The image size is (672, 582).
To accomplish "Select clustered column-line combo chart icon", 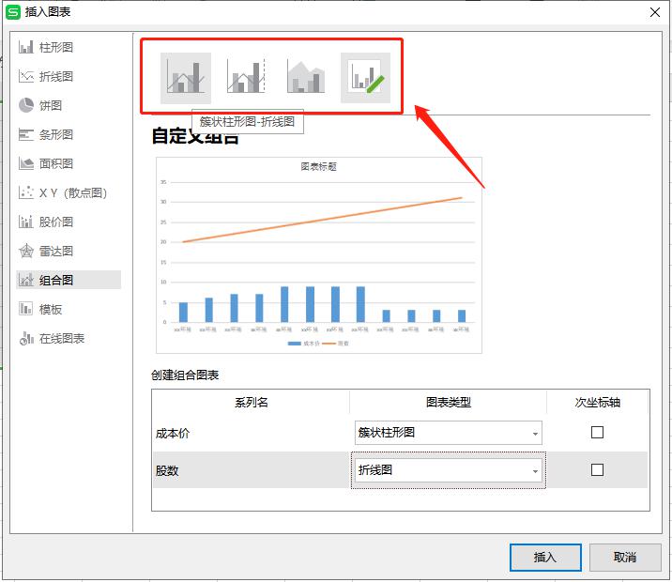I will point(185,77).
